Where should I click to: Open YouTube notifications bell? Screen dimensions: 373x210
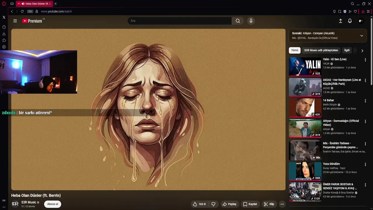[350, 21]
